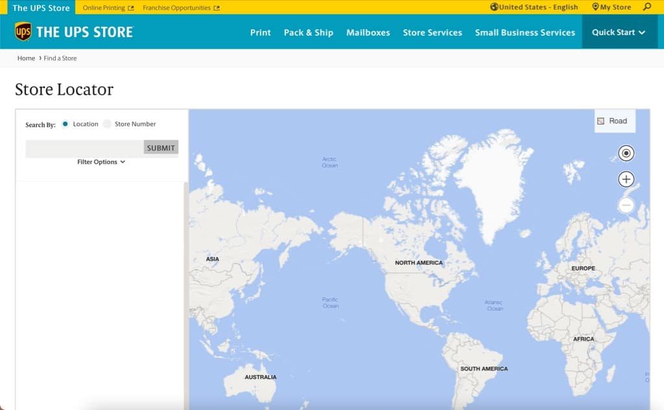
Task: Open the Quick Start dropdown
Action: point(618,32)
